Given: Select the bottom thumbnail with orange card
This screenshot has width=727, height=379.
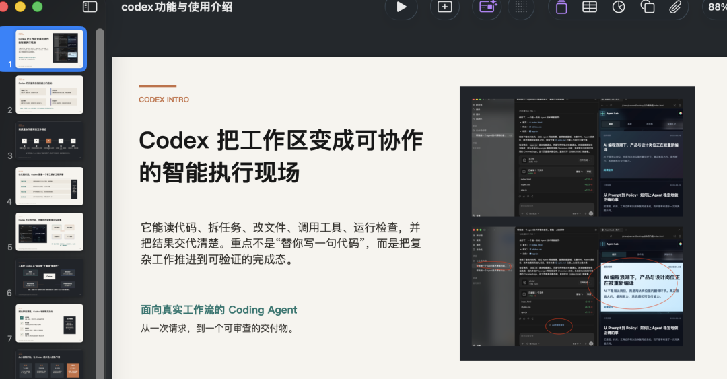Looking at the screenshot, I should coord(50,365).
